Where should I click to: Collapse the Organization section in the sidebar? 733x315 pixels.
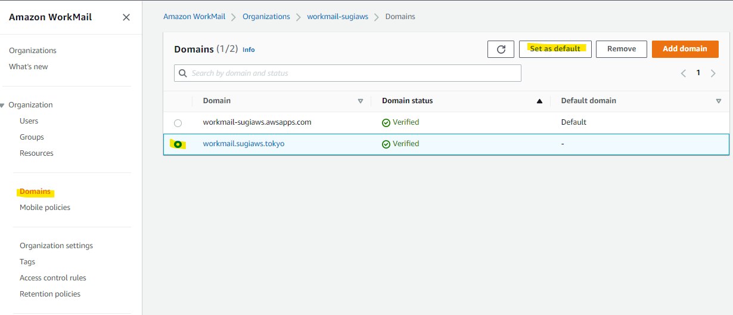coord(3,106)
